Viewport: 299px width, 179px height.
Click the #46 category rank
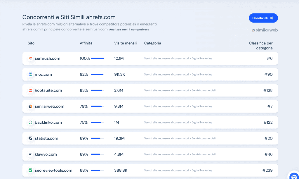click(x=269, y=154)
